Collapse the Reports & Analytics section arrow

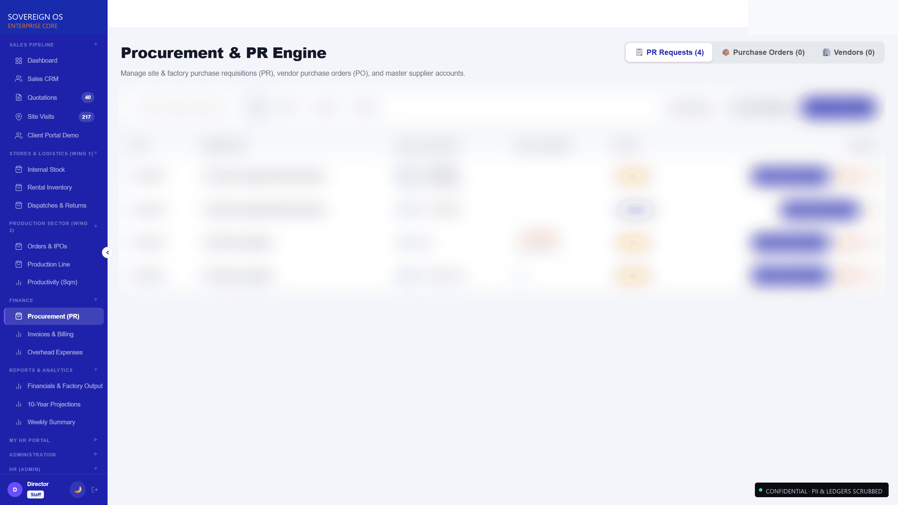(95, 370)
